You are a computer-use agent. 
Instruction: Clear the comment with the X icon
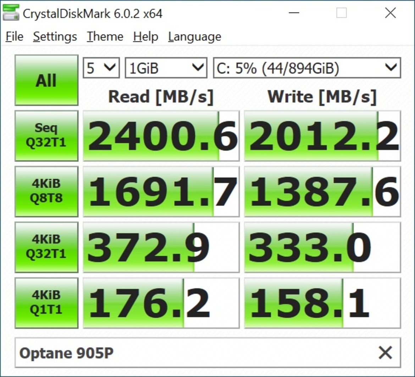[385, 353]
